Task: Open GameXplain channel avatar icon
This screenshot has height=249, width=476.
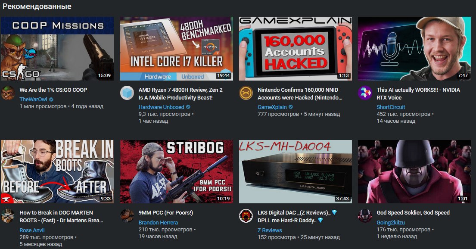Action: [246, 93]
